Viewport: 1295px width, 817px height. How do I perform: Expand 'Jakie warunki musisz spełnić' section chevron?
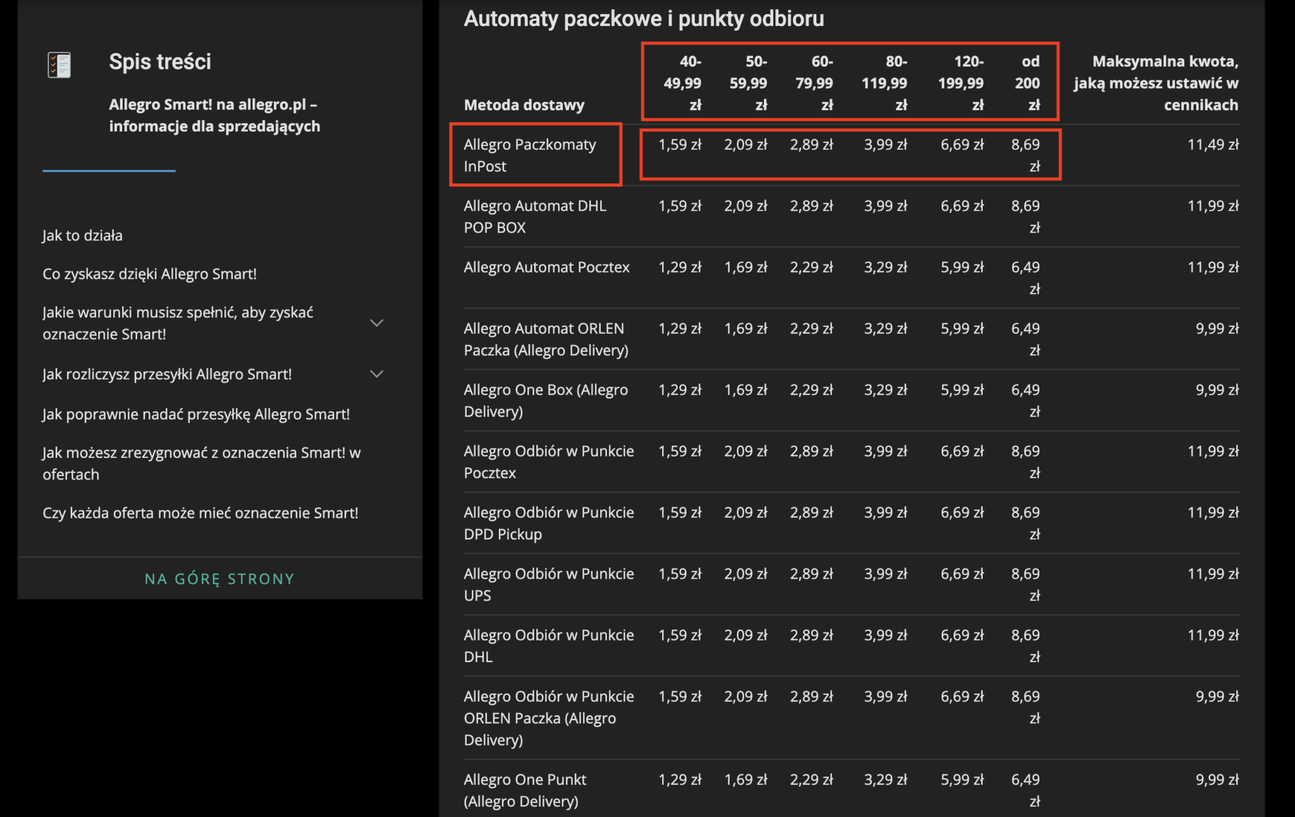[x=377, y=323]
